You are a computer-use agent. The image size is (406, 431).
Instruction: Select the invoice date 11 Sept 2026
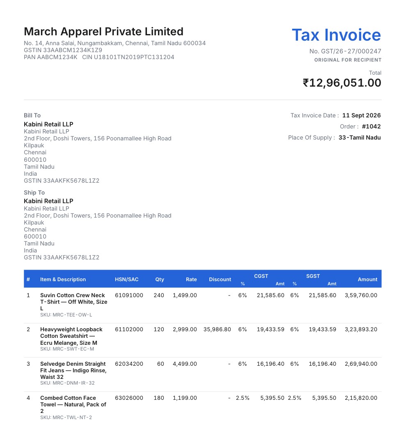362,115
